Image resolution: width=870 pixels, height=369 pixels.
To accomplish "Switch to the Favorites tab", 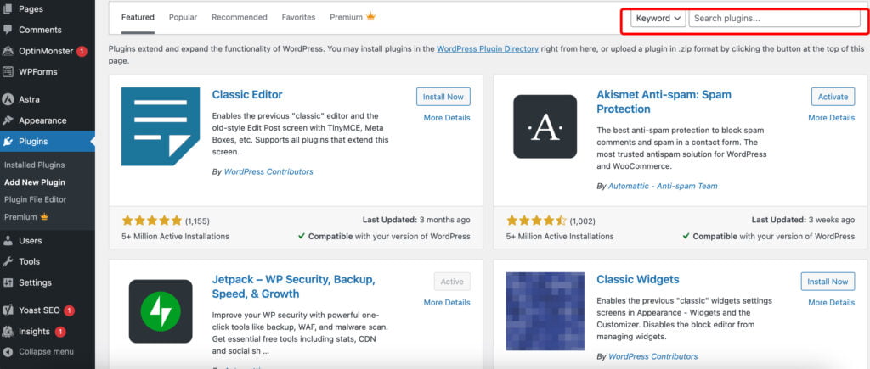I will point(298,17).
